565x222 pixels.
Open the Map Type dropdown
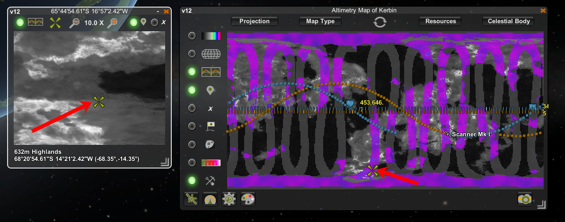point(320,21)
